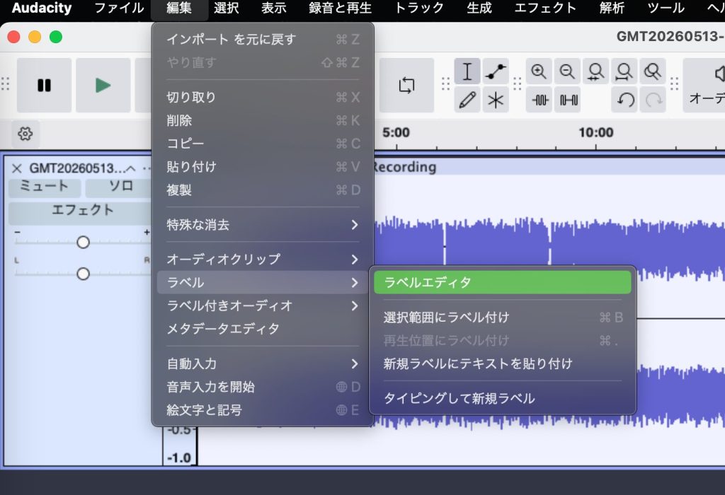Click the Pause button in transport toolbar
The height and width of the screenshot is (495, 725).
click(45, 85)
